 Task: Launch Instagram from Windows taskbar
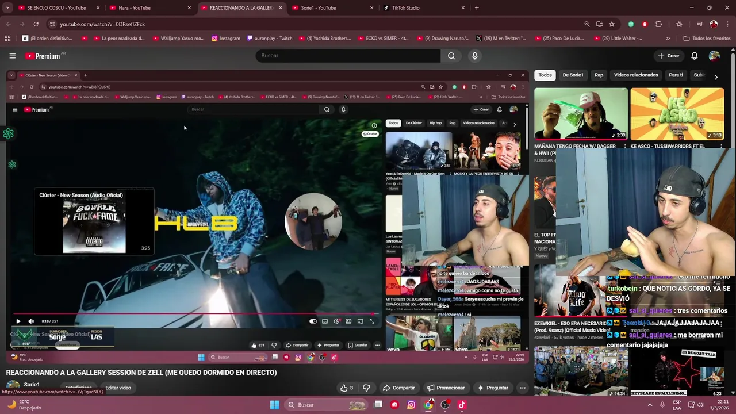pyautogui.click(x=411, y=405)
